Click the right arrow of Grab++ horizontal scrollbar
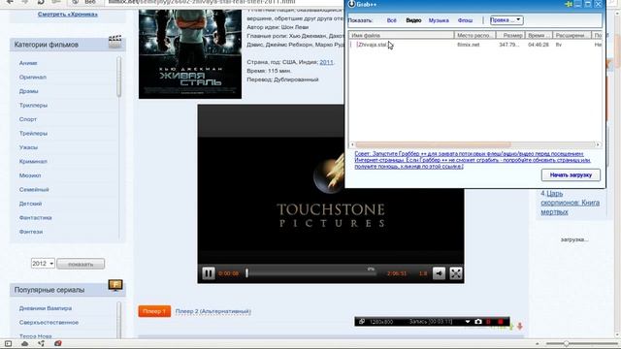Viewport: 621px width, 349px height. [x=598, y=144]
